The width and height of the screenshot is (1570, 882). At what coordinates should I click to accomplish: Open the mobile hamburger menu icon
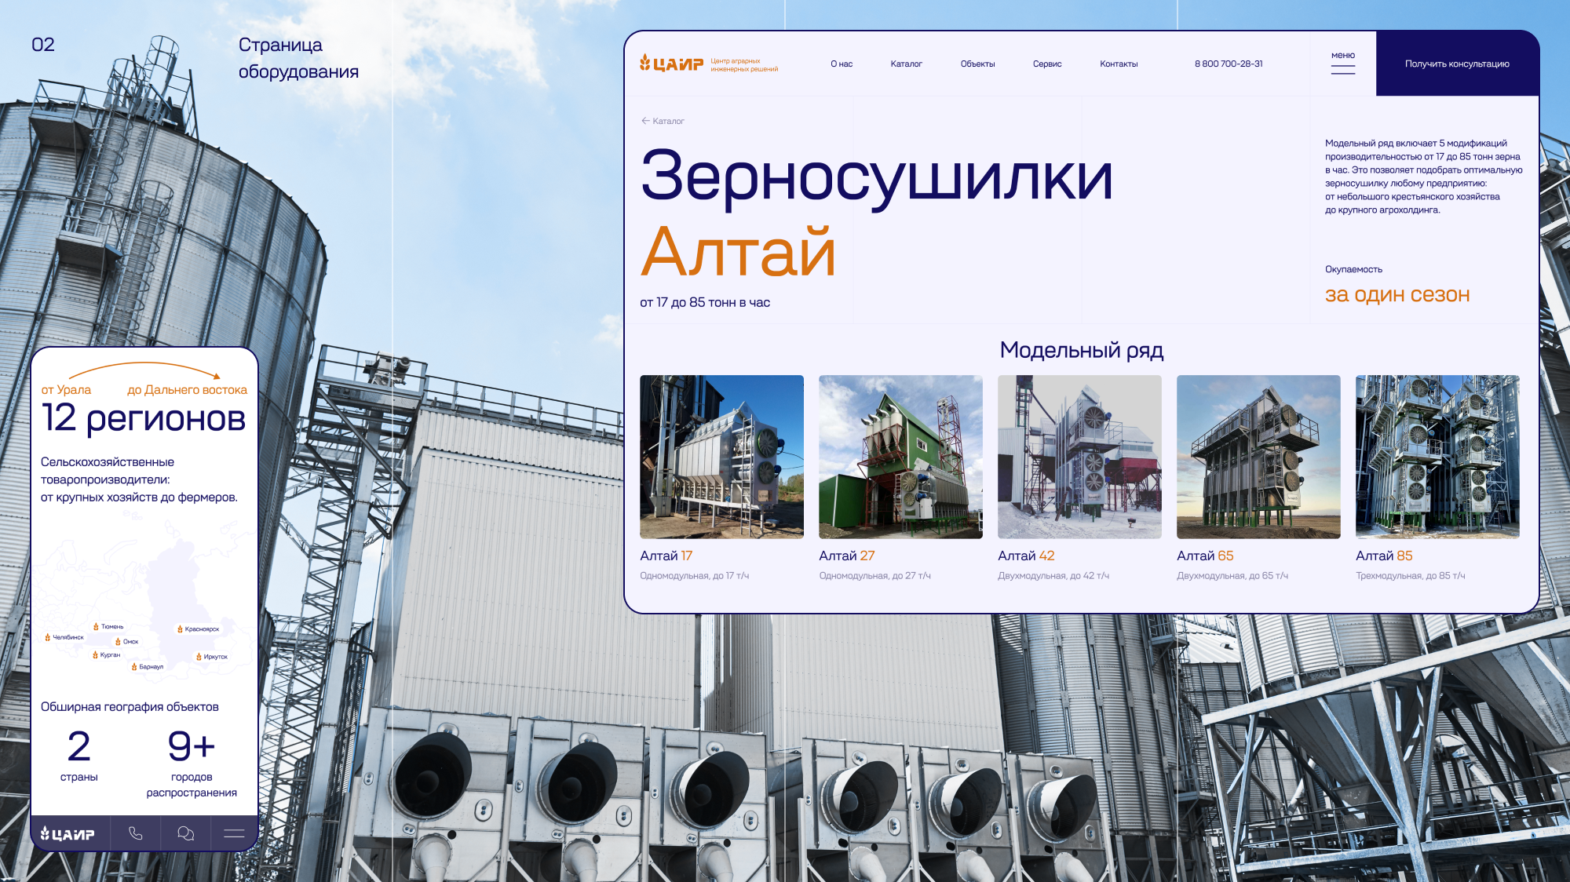point(234,833)
